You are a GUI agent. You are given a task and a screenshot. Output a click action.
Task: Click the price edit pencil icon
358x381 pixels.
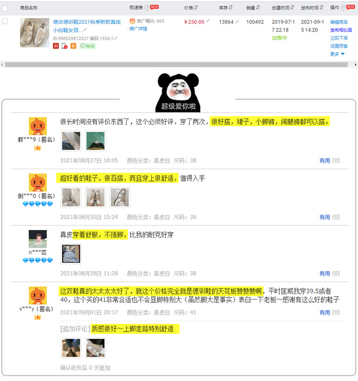click(208, 21)
